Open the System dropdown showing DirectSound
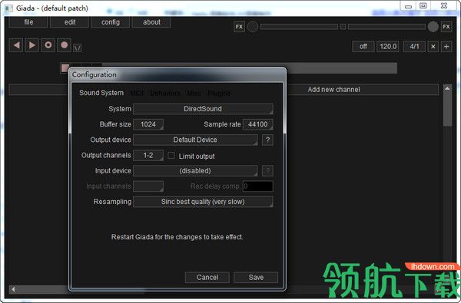The height and width of the screenshot is (303, 461). click(x=203, y=109)
